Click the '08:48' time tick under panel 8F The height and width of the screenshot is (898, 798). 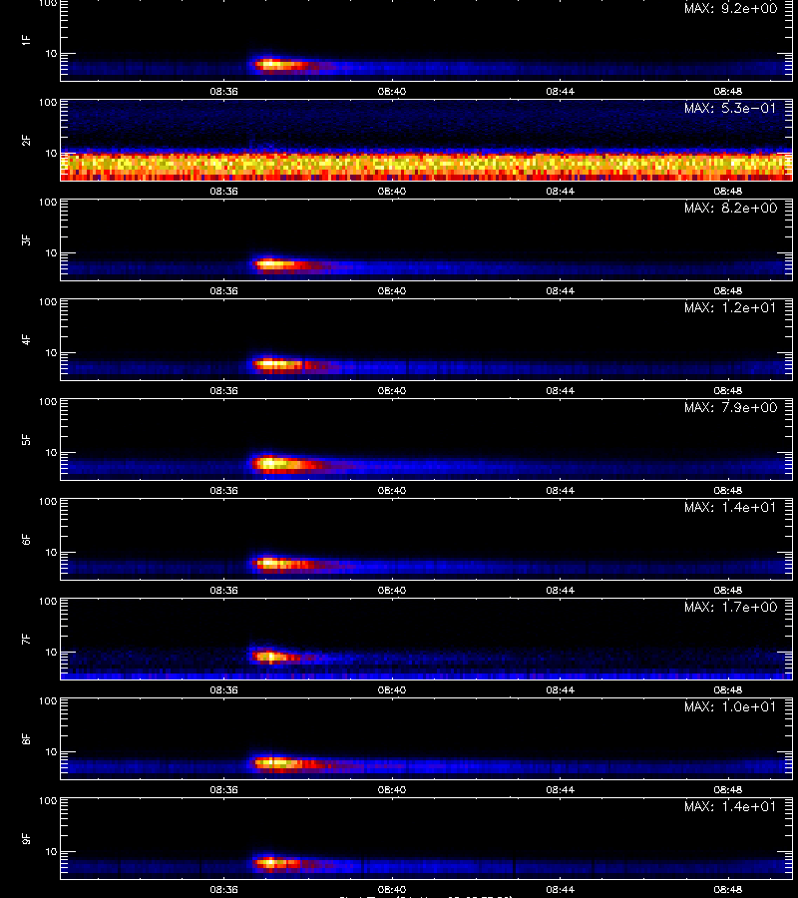coord(727,790)
